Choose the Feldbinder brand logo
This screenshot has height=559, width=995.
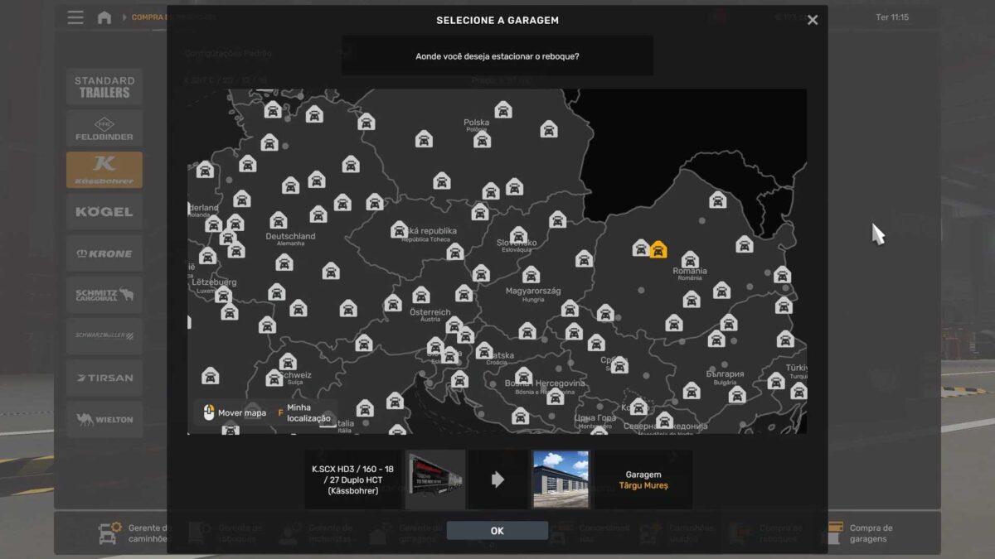104,128
